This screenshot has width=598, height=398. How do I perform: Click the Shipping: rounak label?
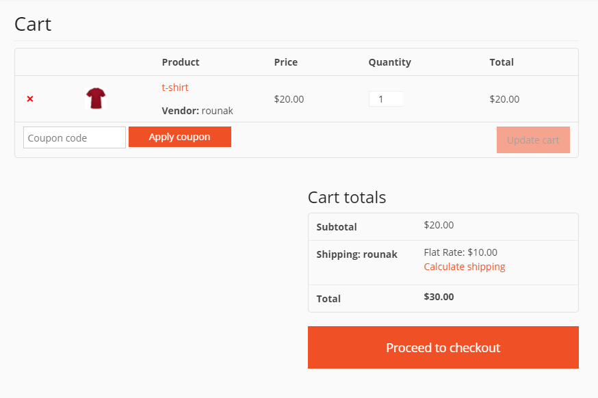click(x=356, y=254)
